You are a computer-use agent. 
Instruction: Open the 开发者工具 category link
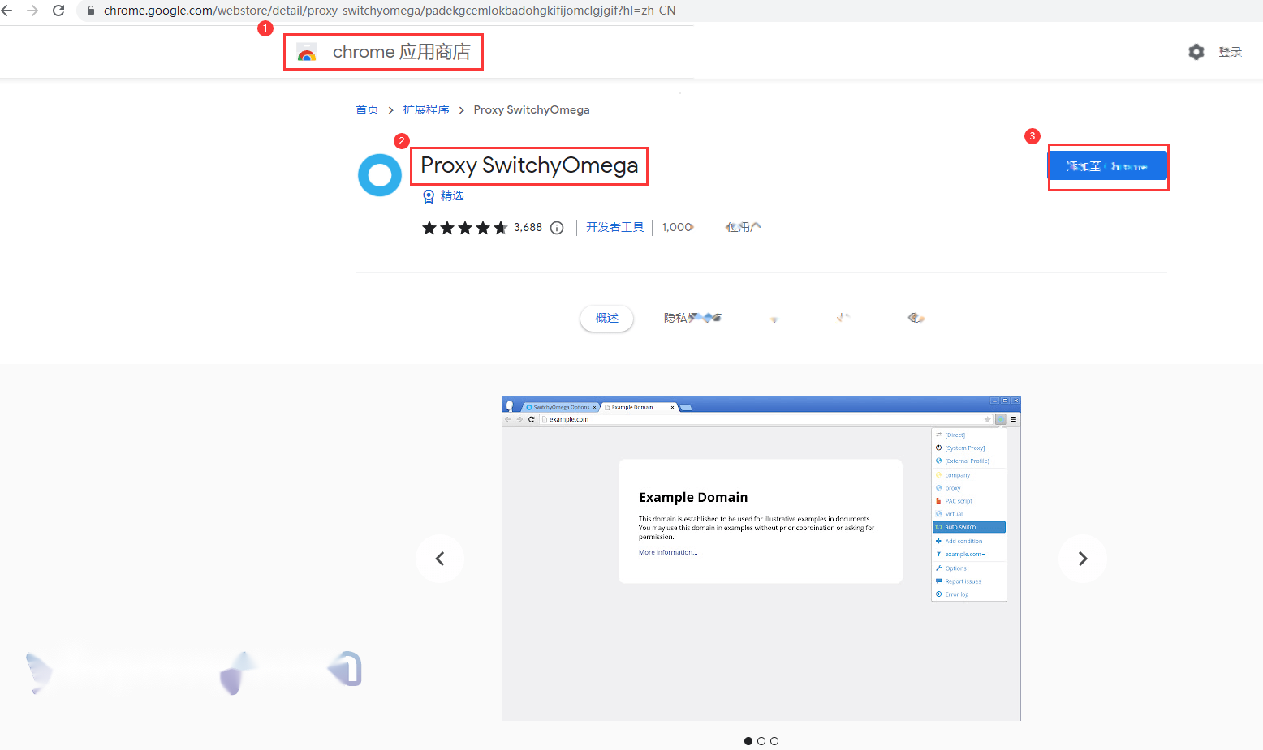[615, 227]
